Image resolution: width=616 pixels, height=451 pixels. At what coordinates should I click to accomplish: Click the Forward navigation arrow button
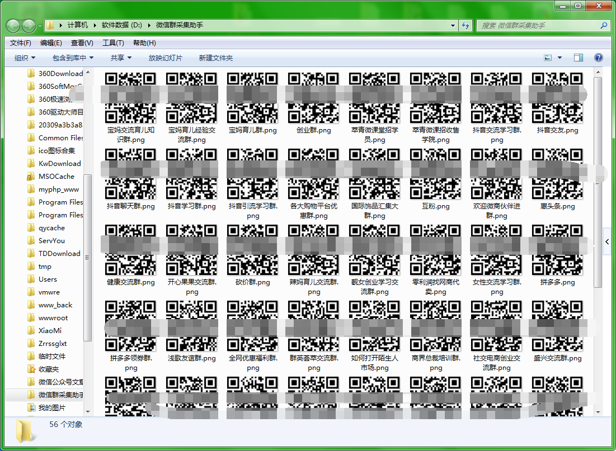tap(29, 26)
